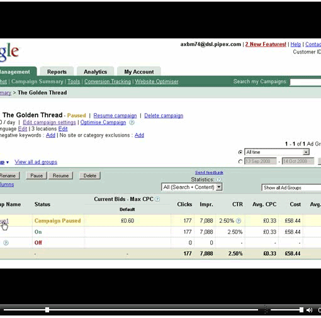Viewport: 321px width, 318px height.
Task: Switch to the Reports tab
Action: click(x=57, y=72)
